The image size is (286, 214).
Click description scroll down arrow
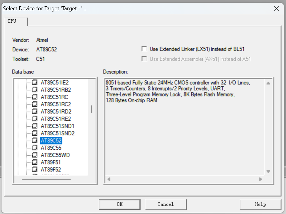click(268, 171)
